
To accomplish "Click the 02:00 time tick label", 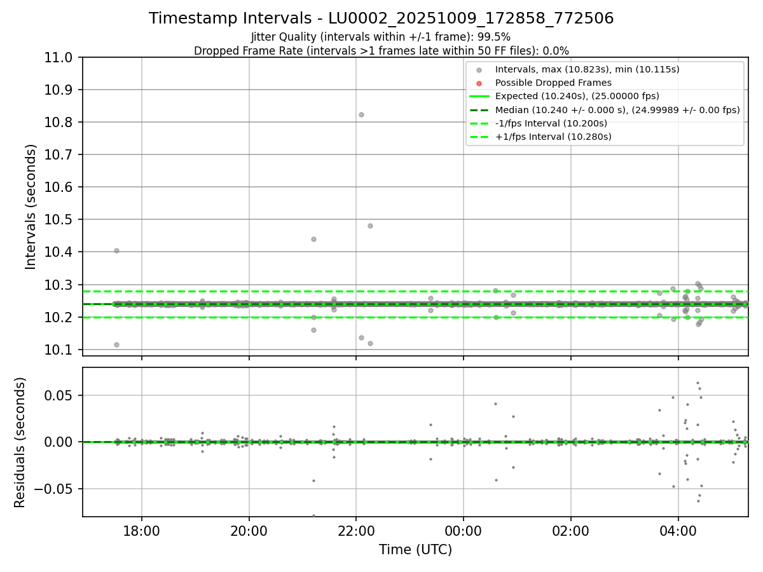I will click(571, 531).
